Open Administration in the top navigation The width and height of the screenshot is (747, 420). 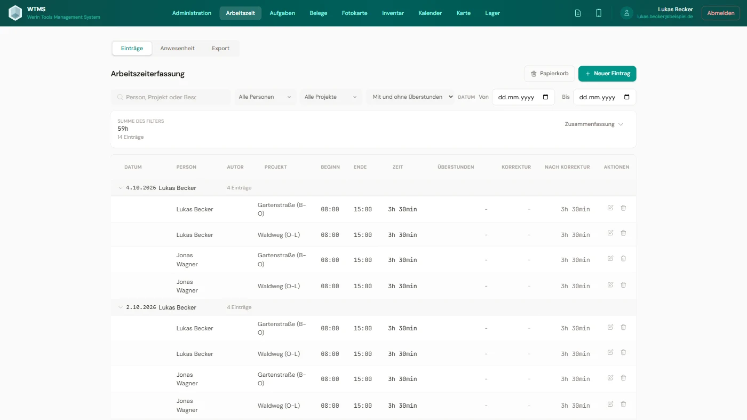[192, 13]
